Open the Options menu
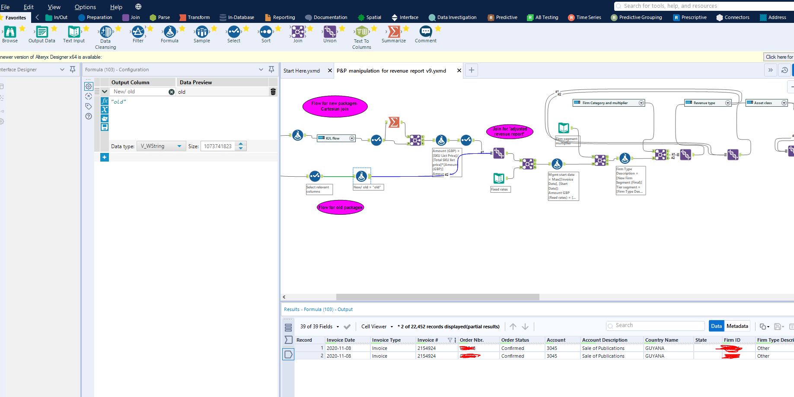The width and height of the screenshot is (794, 397). click(x=85, y=7)
